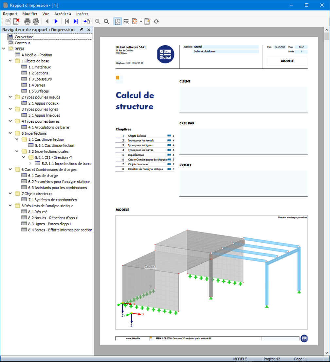The height and width of the screenshot is (362, 330).
Task: Select 6.1 Cas de charge item
Action: coord(43,175)
